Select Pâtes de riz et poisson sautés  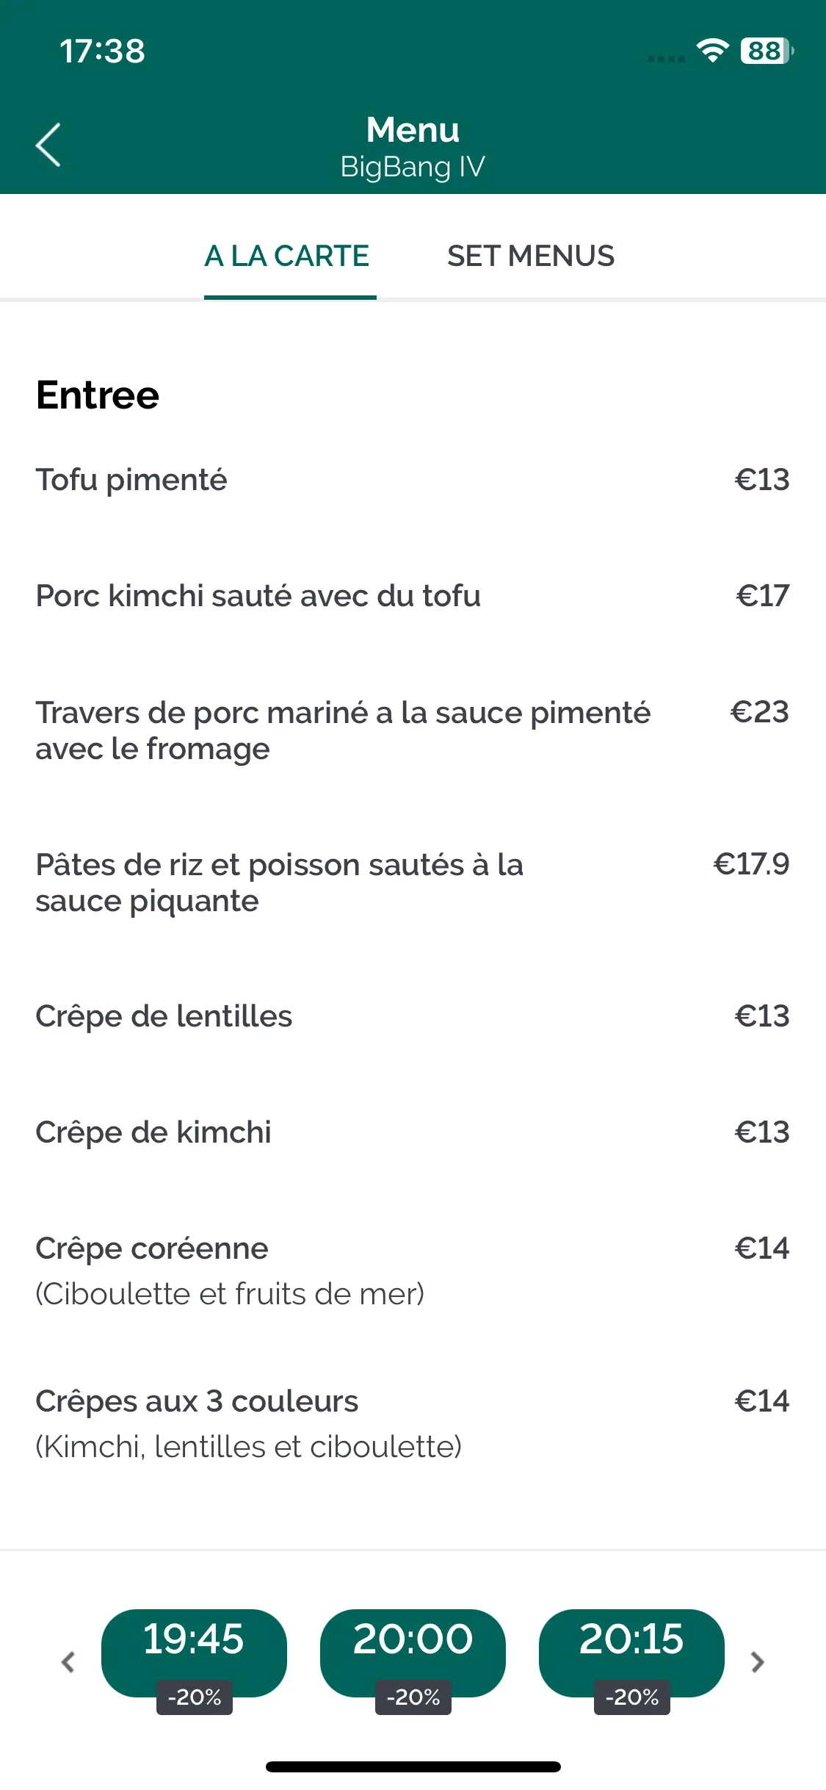coord(413,883)
